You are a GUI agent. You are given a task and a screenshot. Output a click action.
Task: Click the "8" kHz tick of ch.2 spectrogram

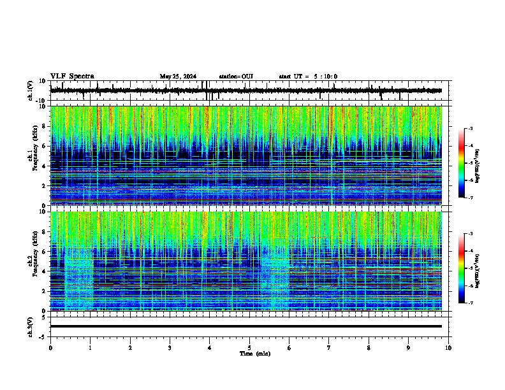pyautogui.click(x=44, y=232)
